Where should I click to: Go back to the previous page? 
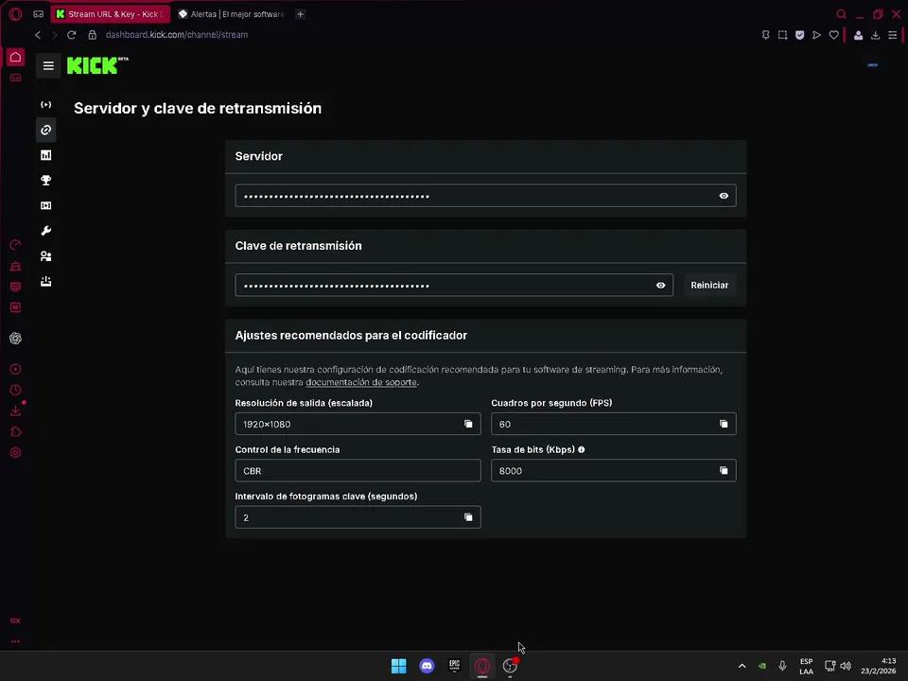pyautogui.click(x=38, y=35)
